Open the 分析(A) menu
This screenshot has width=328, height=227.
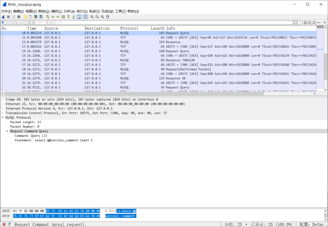pos(69,11)
